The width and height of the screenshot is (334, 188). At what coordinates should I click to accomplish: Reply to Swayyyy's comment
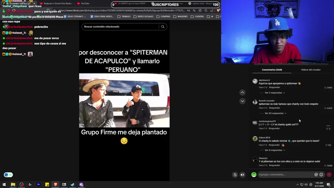(x=275, y=165)
